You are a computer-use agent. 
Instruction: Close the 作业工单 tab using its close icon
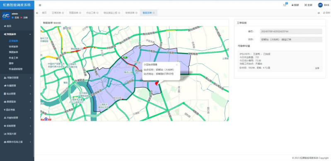pyautogui.click(x=97, y=13)
